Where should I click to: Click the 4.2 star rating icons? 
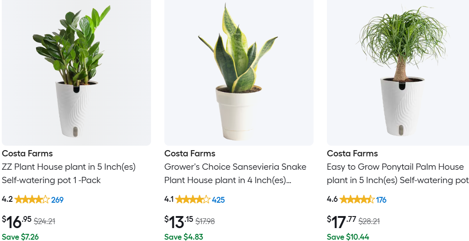(32, 200)
